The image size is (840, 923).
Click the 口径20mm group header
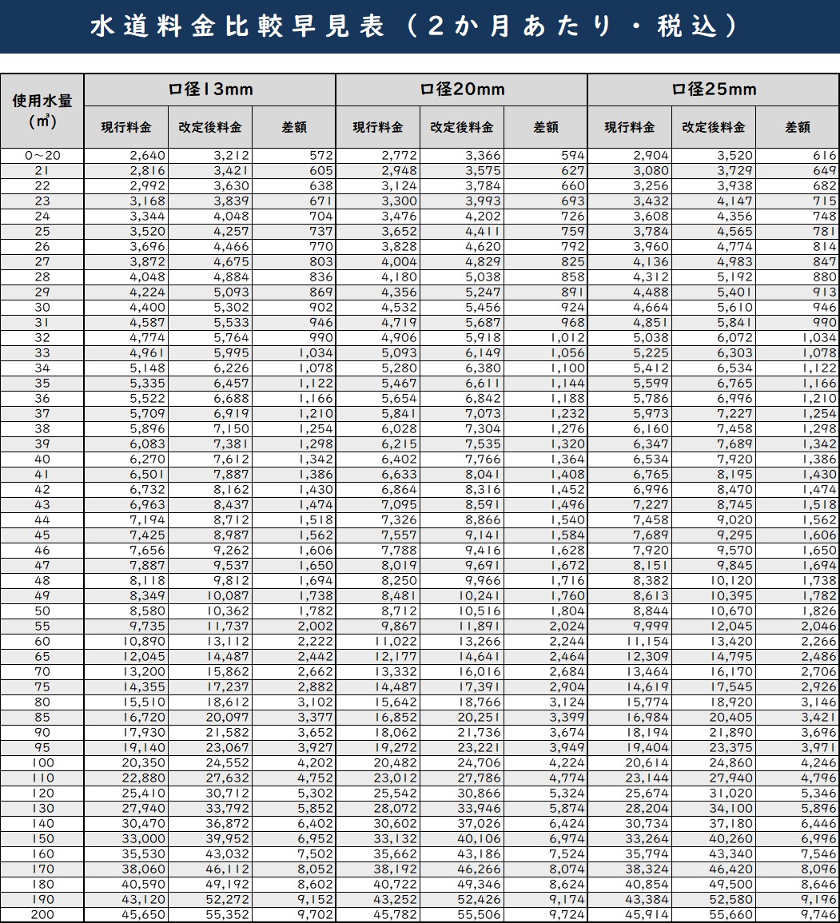(x=461, y=90)
